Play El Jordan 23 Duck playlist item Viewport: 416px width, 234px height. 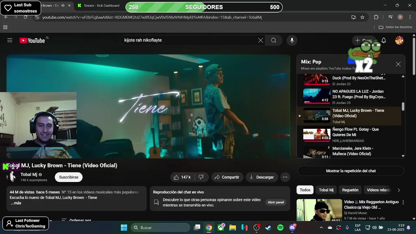349,80
